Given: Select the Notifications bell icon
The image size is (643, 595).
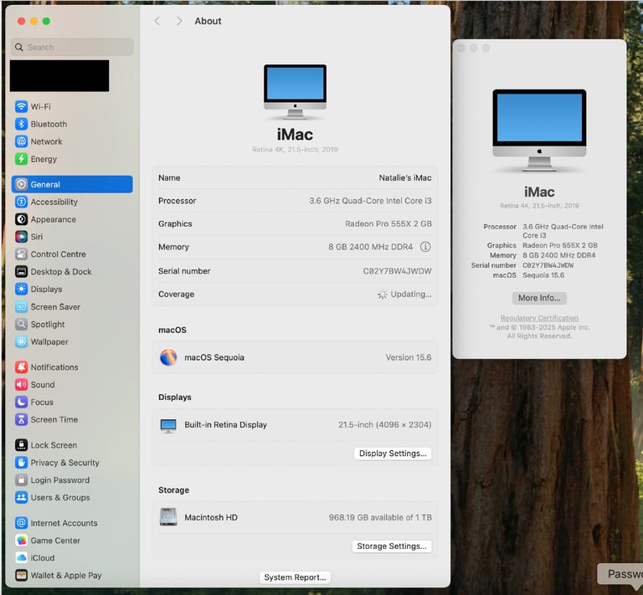Looking at the screenshot, I should coord(21,367).
